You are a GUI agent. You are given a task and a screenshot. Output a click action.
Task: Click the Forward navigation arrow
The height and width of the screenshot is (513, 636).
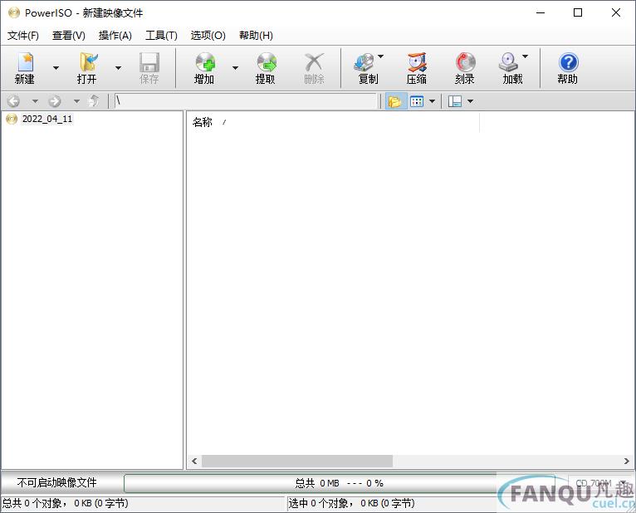pos(55,101)
